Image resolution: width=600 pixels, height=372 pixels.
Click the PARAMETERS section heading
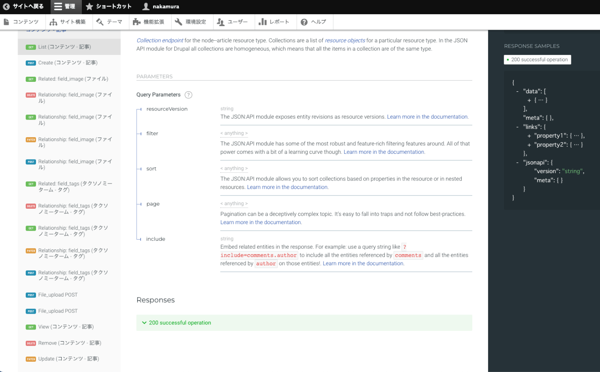point(154,76)
